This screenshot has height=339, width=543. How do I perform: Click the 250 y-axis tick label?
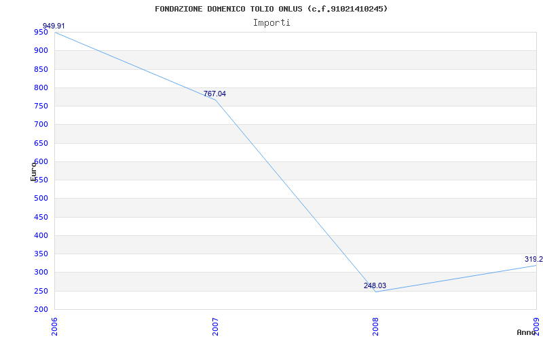point(41,291)
